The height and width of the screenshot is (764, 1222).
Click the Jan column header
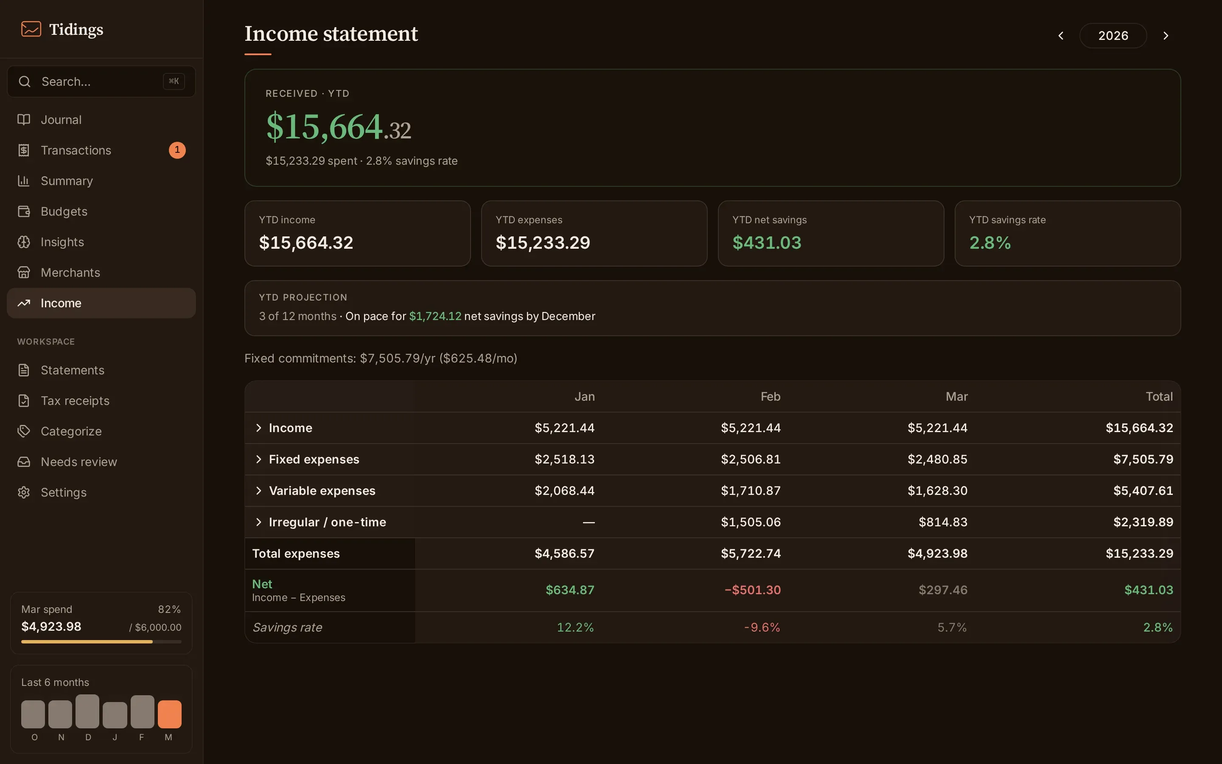(584, 397)
